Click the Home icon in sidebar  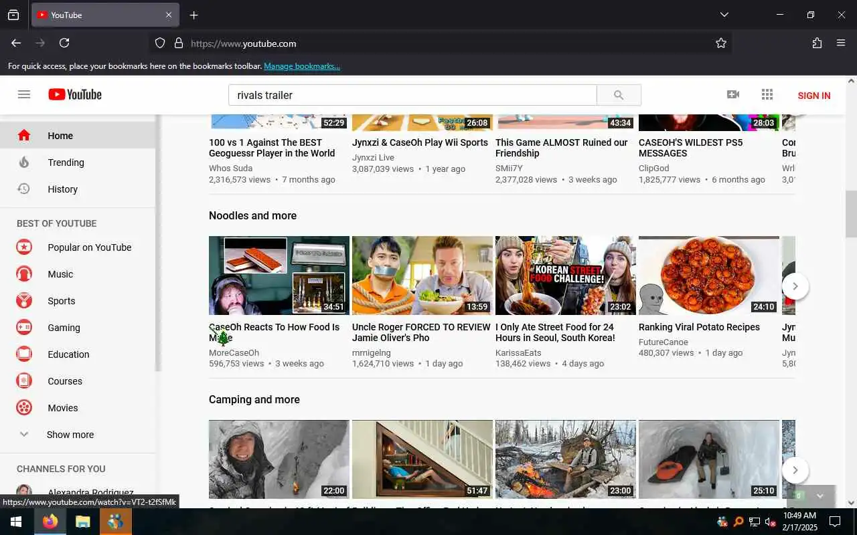coord(24,136)
